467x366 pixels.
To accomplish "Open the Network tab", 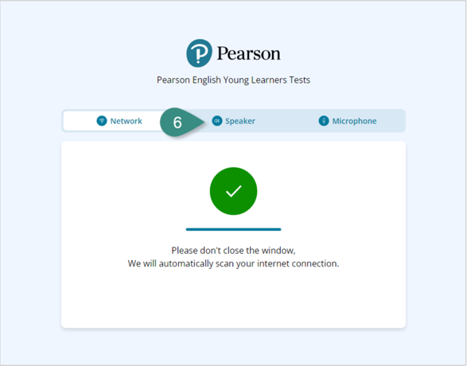I will [x=119, y=121].
